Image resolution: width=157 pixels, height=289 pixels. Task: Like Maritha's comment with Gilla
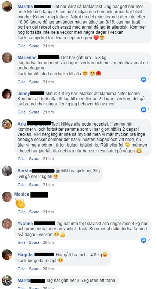point(22,46)
